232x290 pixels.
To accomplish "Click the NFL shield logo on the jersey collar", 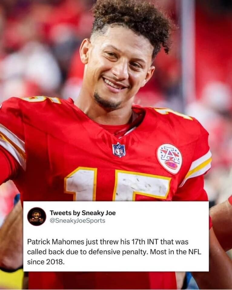I will coord(119,150).
